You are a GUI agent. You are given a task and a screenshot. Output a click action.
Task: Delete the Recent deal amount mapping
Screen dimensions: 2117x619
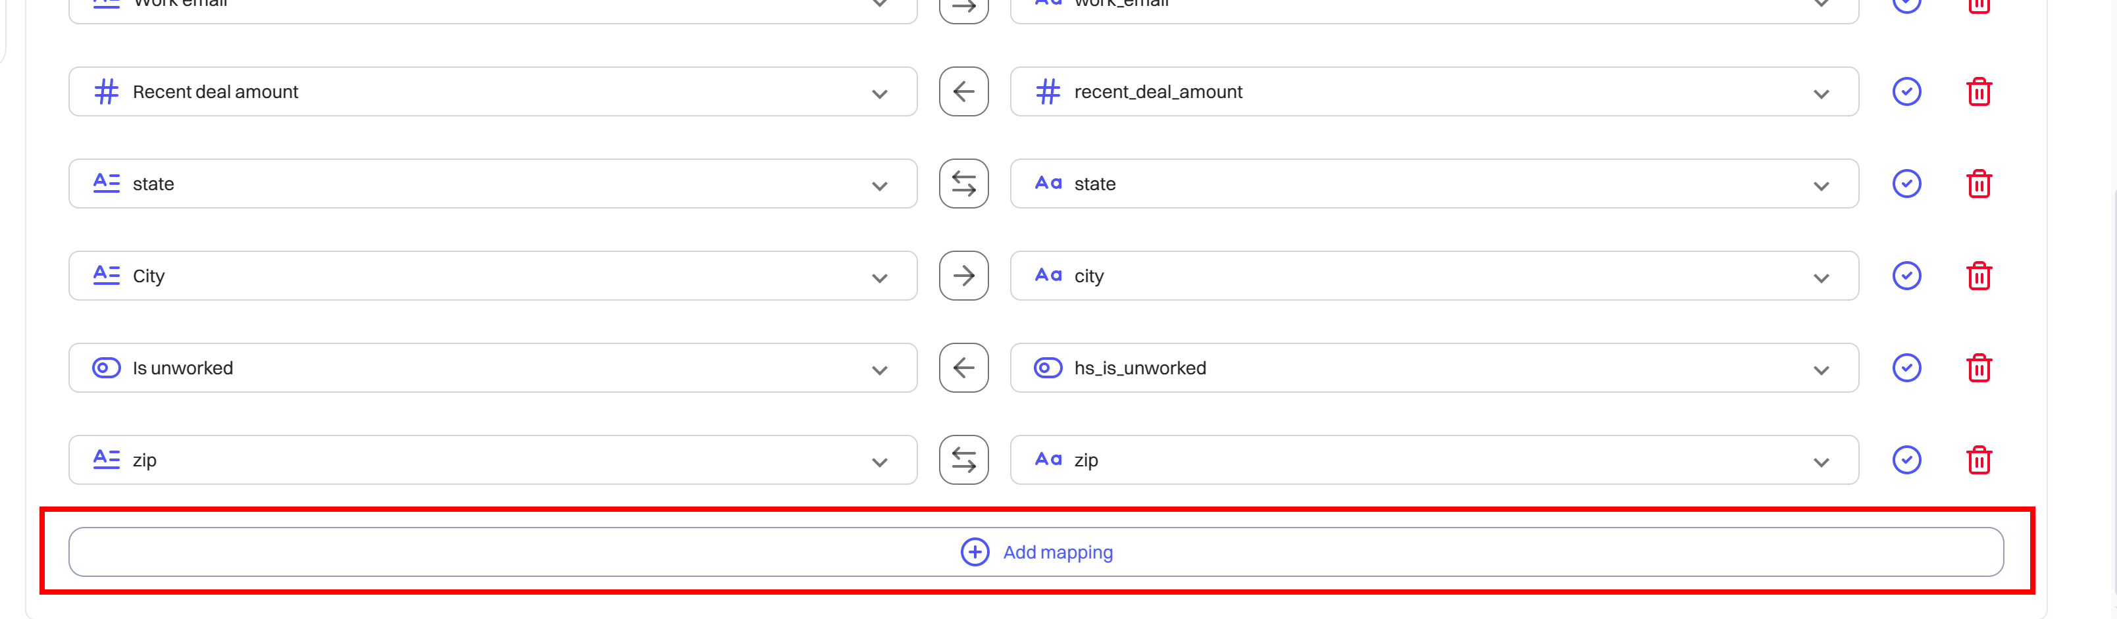pos(1979,92)
